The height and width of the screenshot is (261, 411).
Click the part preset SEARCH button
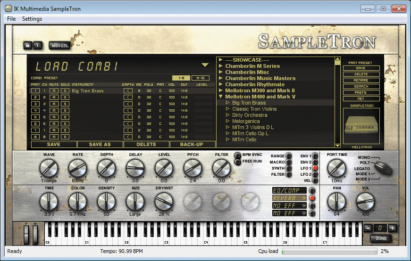tap(361, 86)
